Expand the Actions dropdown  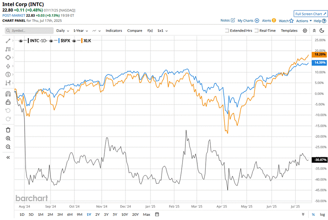click(x=304, y=21)
